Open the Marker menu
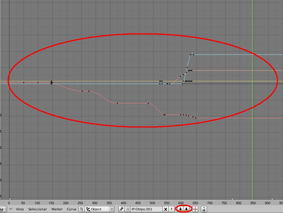The height and width of the screenshot is (213, 283). (57, 209)
